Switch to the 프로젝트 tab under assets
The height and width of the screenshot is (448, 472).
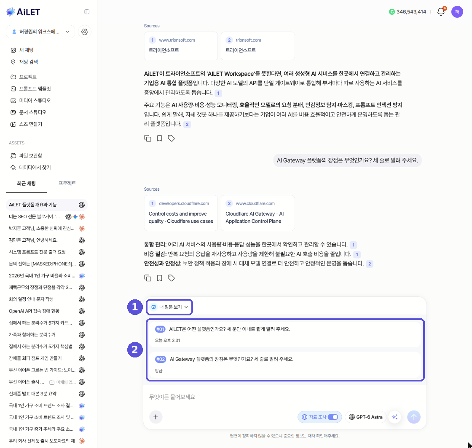pyautogui.click(x=67, y=183)
